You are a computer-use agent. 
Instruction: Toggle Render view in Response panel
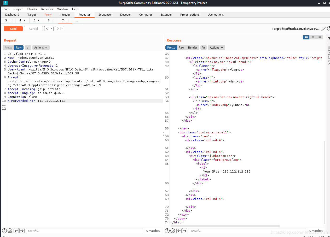click(x=193, y=48)
